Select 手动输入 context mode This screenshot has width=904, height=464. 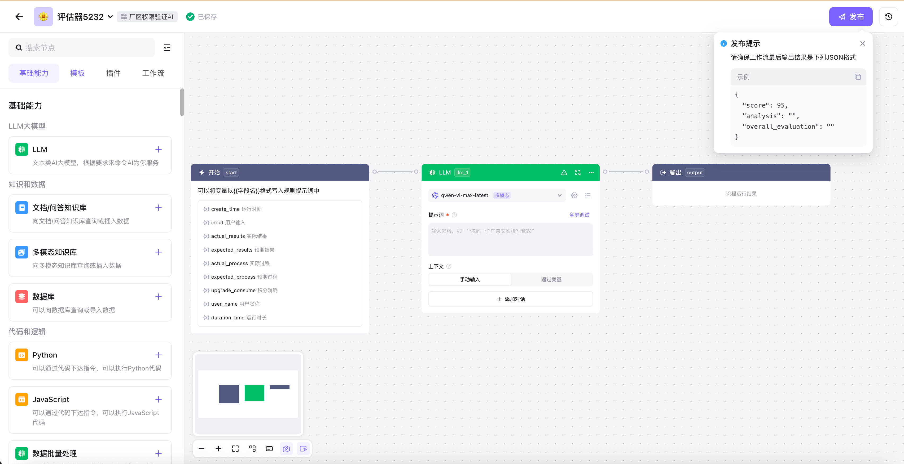[x=469, y=279]
